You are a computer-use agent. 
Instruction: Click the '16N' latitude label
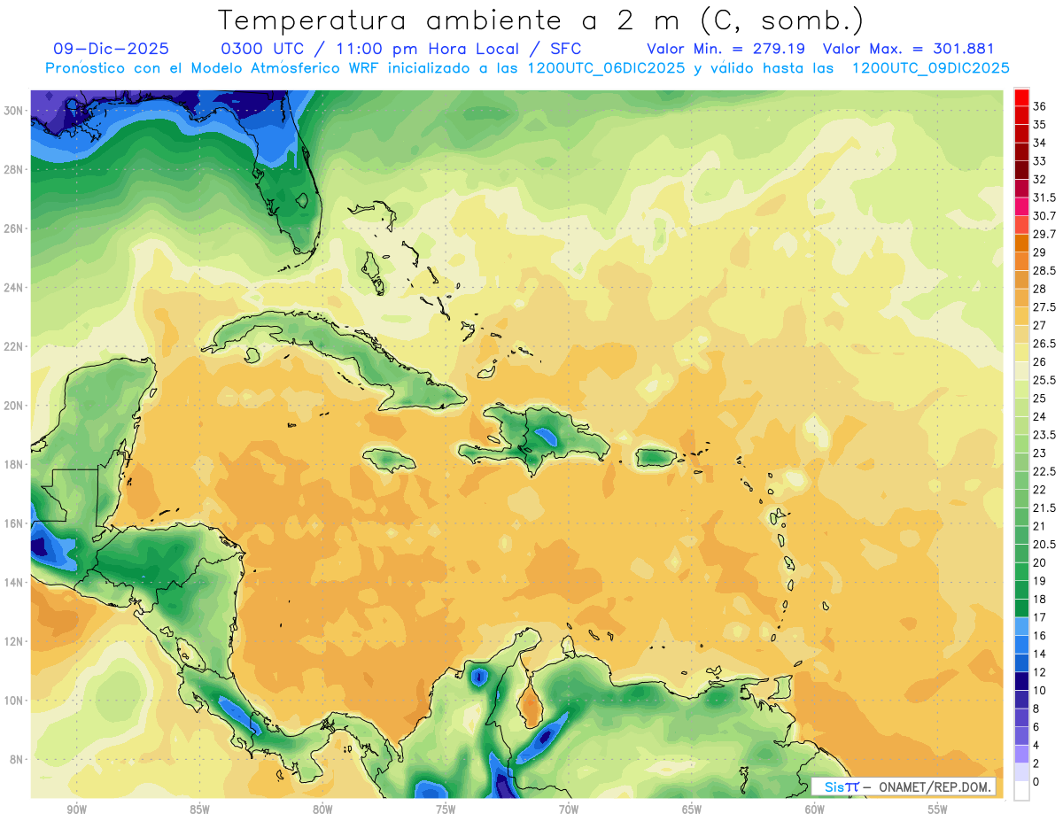(15, 523)
